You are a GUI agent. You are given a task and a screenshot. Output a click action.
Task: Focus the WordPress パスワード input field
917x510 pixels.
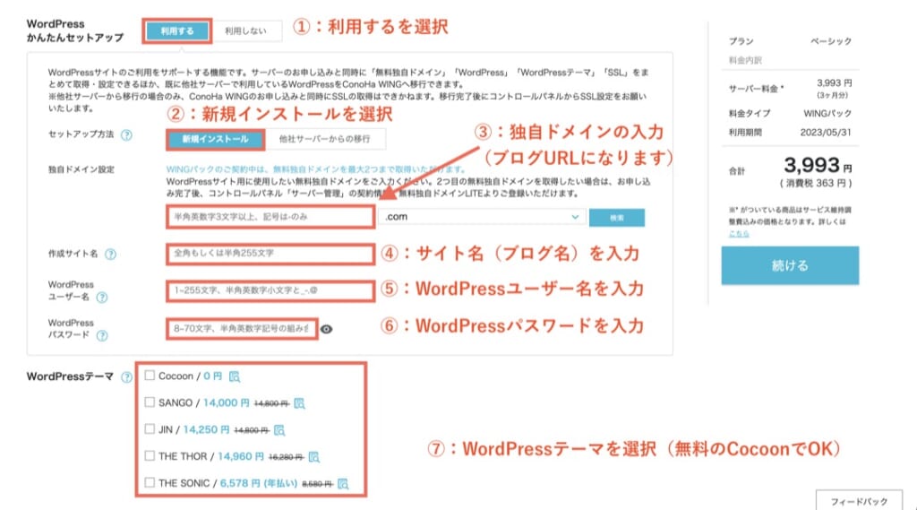(242, 328)
